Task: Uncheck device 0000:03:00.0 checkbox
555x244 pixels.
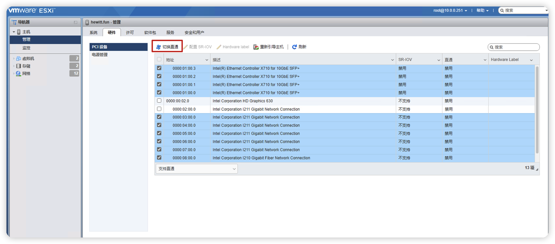Action: click(159, 117)
